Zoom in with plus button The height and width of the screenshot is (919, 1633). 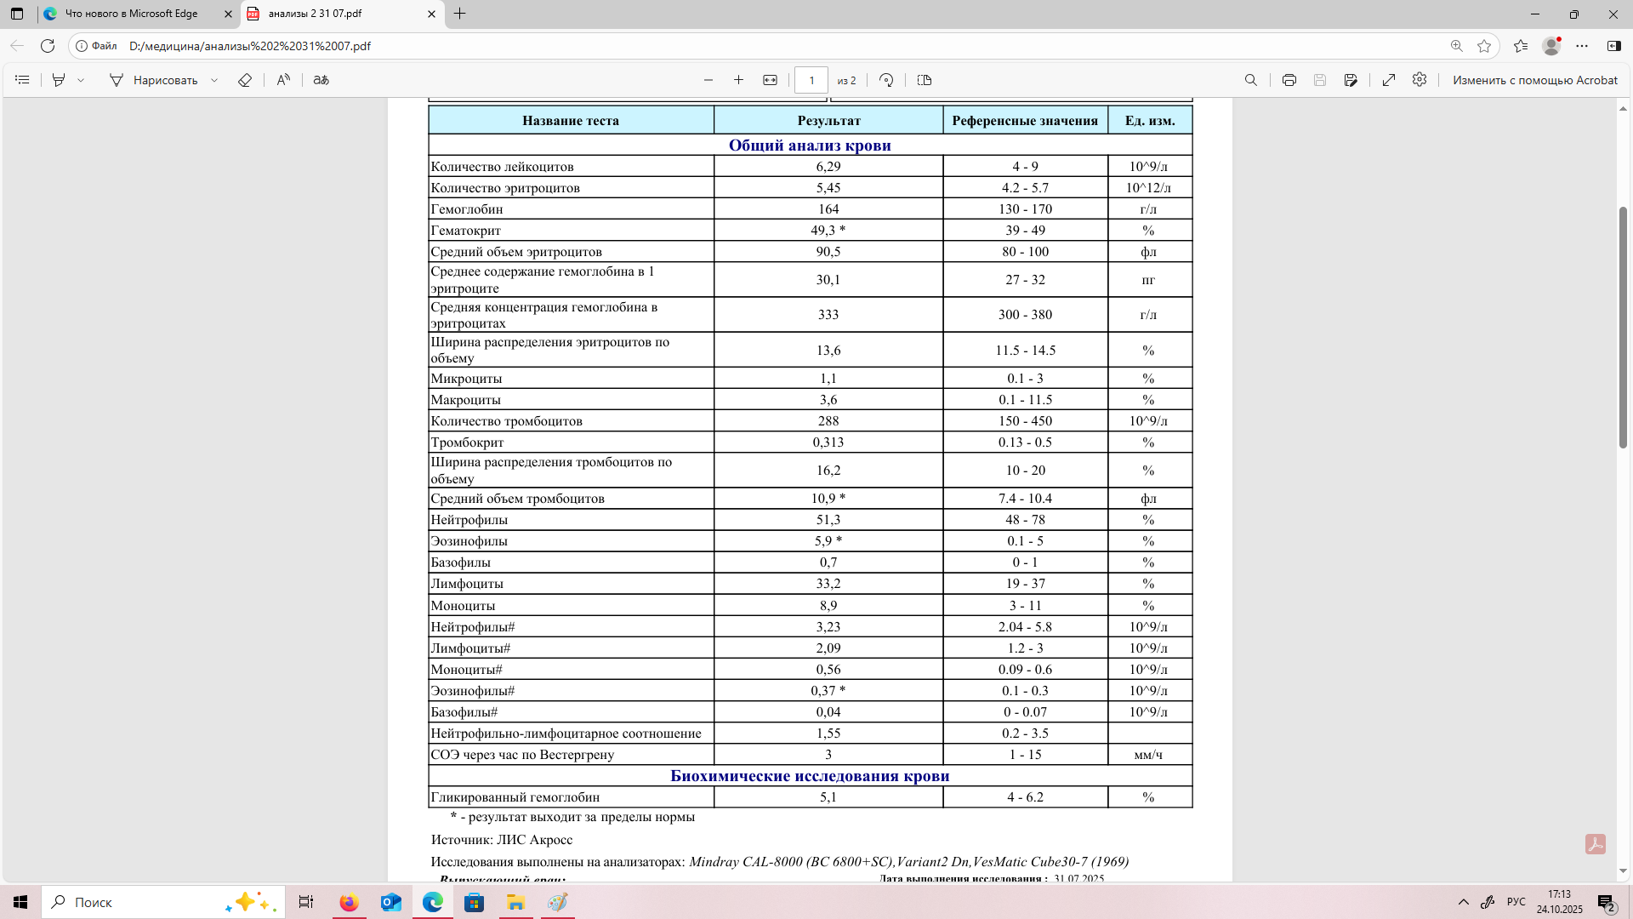738,80
